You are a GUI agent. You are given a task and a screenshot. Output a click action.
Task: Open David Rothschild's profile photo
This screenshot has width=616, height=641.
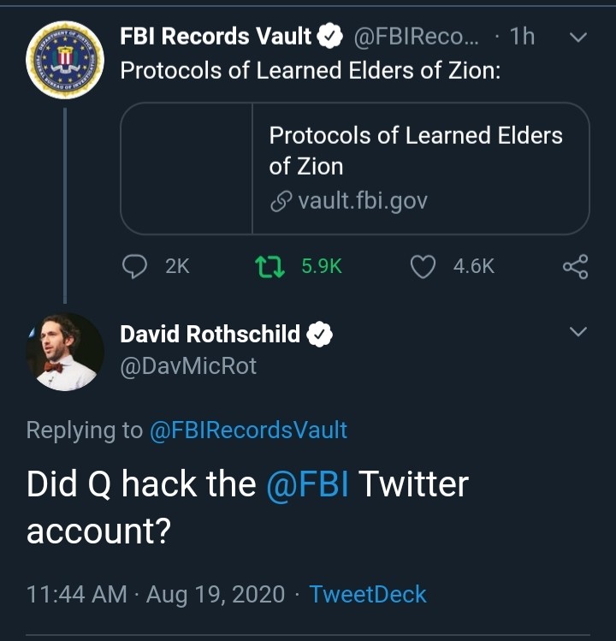[64, 351]
